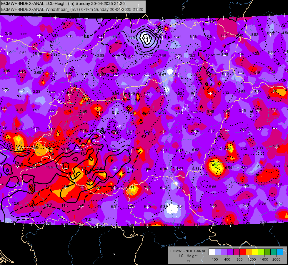Click the grid value "4.36"
288x265 pixels.
(x=261, y=166)
